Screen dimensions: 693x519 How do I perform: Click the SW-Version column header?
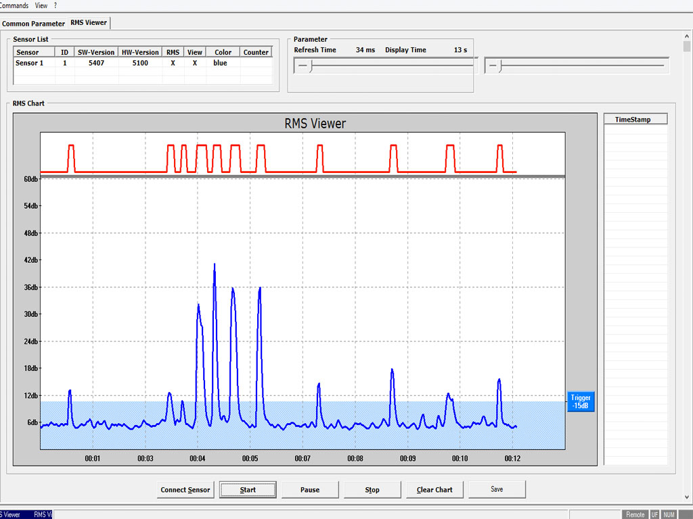click(96, 52)
